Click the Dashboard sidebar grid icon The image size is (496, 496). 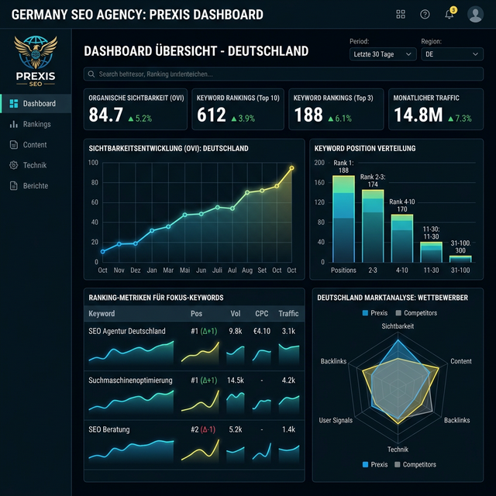(x=14, y=103)
